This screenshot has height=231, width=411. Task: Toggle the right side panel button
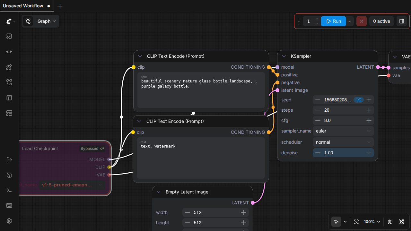(x=401, y=21)
